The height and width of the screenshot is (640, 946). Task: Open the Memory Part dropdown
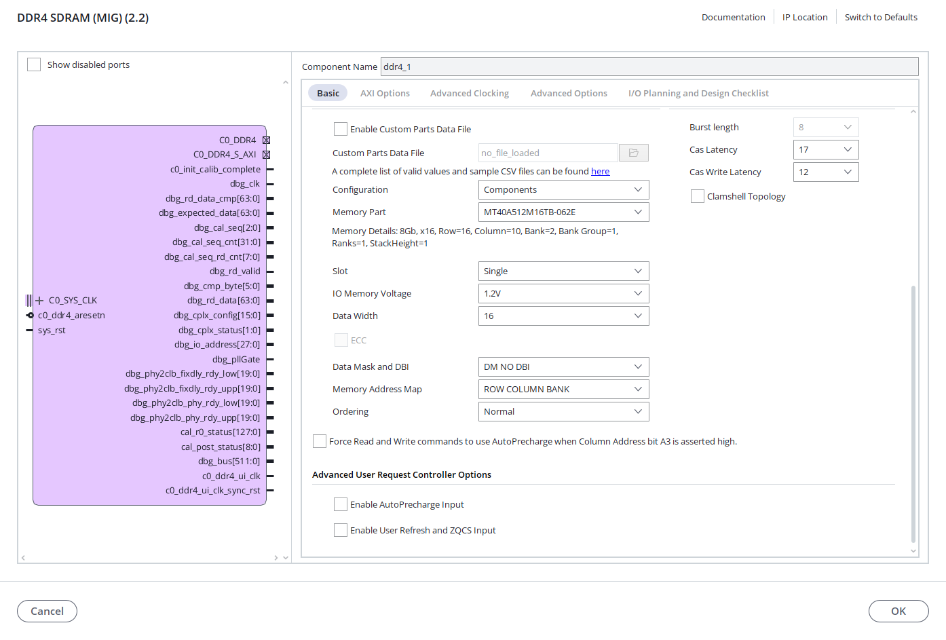tap(563, 212)
